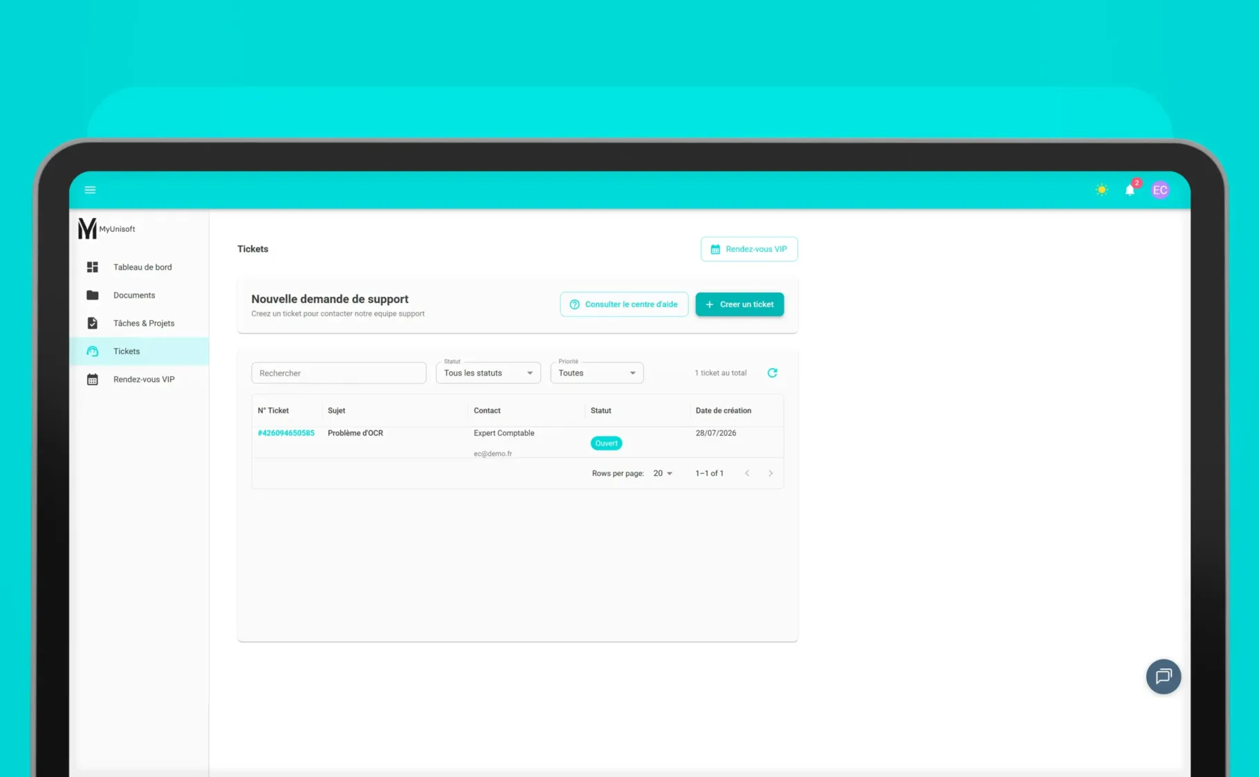Click the Problème d'OCR subject
Screen dimensions: 1259x777
tap(355, 433)
